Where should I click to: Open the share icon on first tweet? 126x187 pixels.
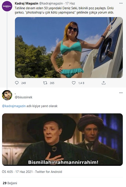(x=104, y=83)
